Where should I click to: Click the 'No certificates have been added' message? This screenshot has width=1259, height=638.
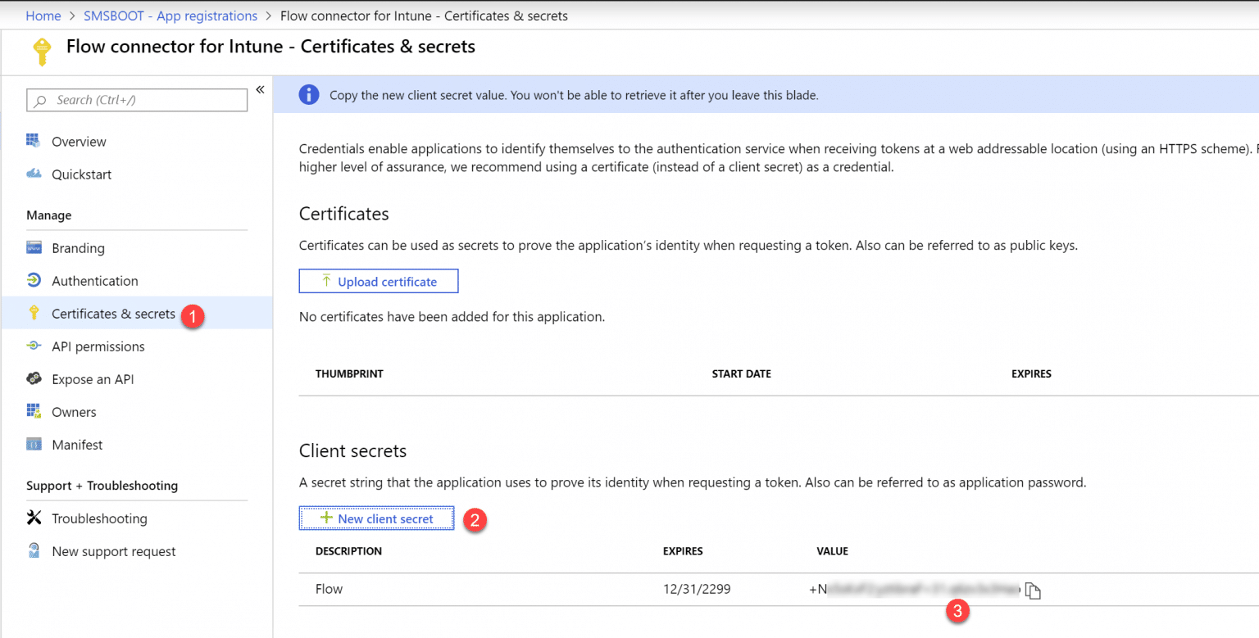coord(452,316)
